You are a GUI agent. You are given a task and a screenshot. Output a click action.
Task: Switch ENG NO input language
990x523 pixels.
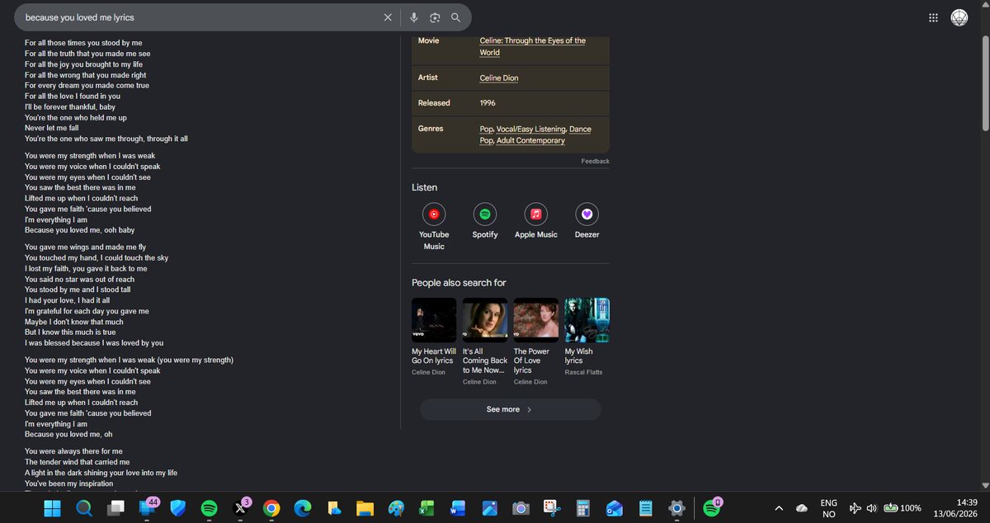(829, 508)
